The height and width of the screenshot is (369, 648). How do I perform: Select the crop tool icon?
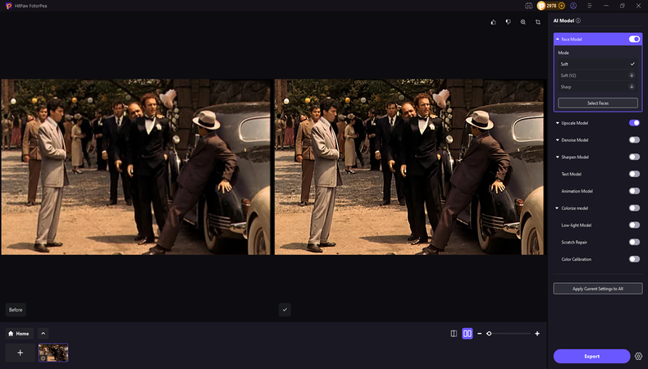(538, 22)
